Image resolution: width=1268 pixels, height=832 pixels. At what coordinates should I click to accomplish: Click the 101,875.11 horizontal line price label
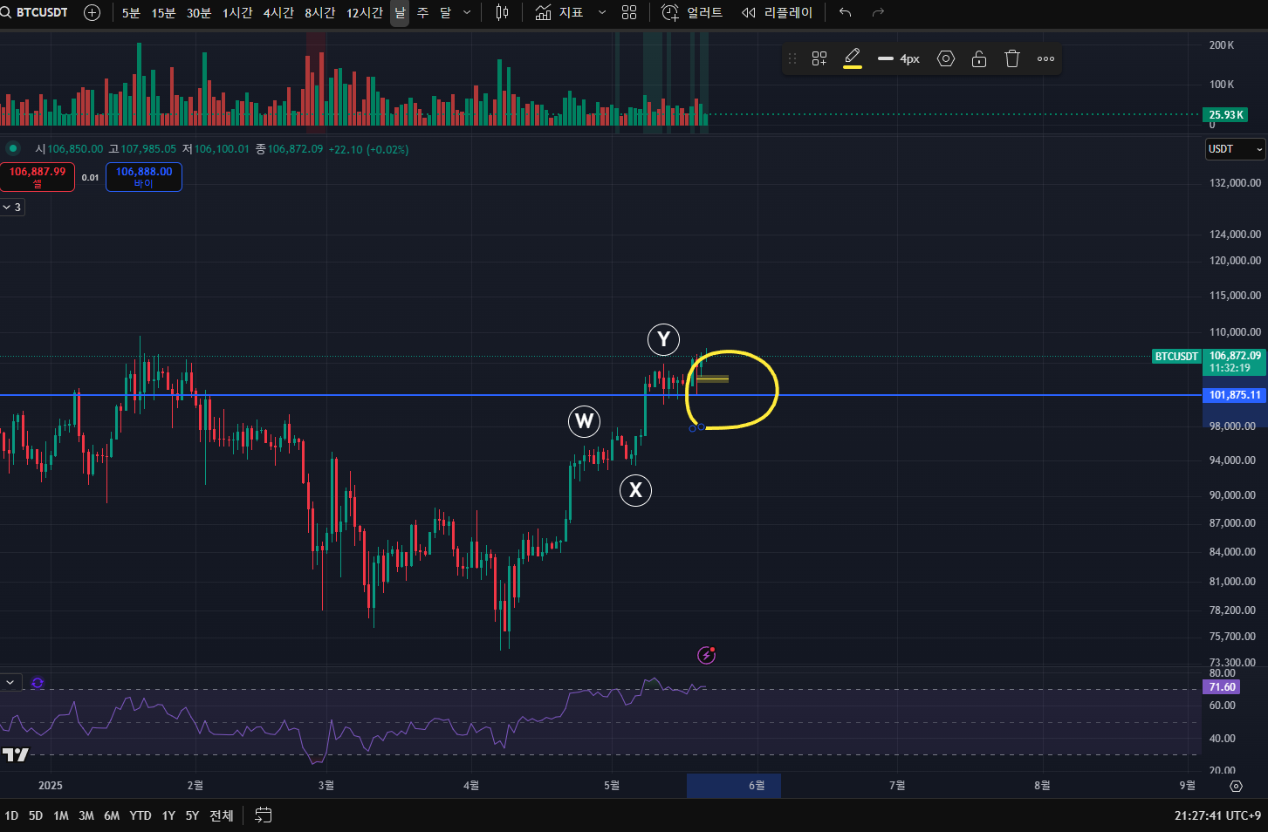1234,395
